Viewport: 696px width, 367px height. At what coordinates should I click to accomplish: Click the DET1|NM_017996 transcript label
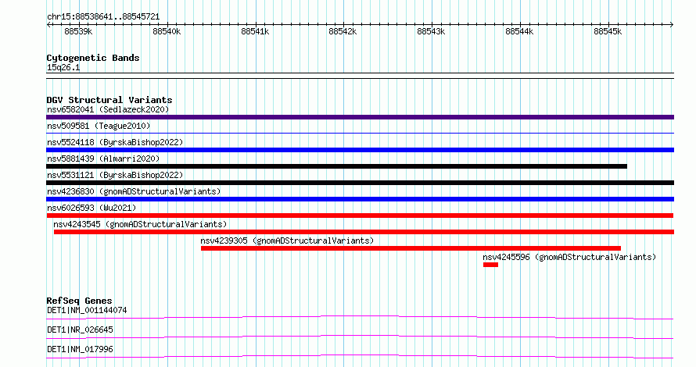tap(80, 349)
